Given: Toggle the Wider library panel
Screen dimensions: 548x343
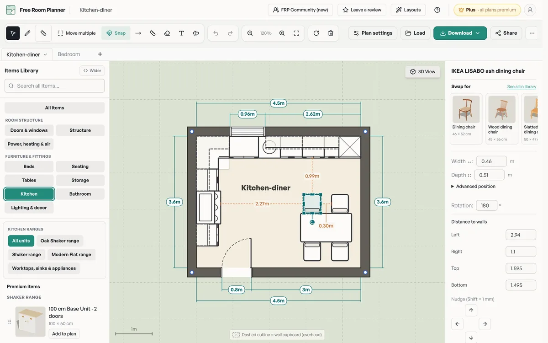Looking at the screenshot, I should coord(92,70).
